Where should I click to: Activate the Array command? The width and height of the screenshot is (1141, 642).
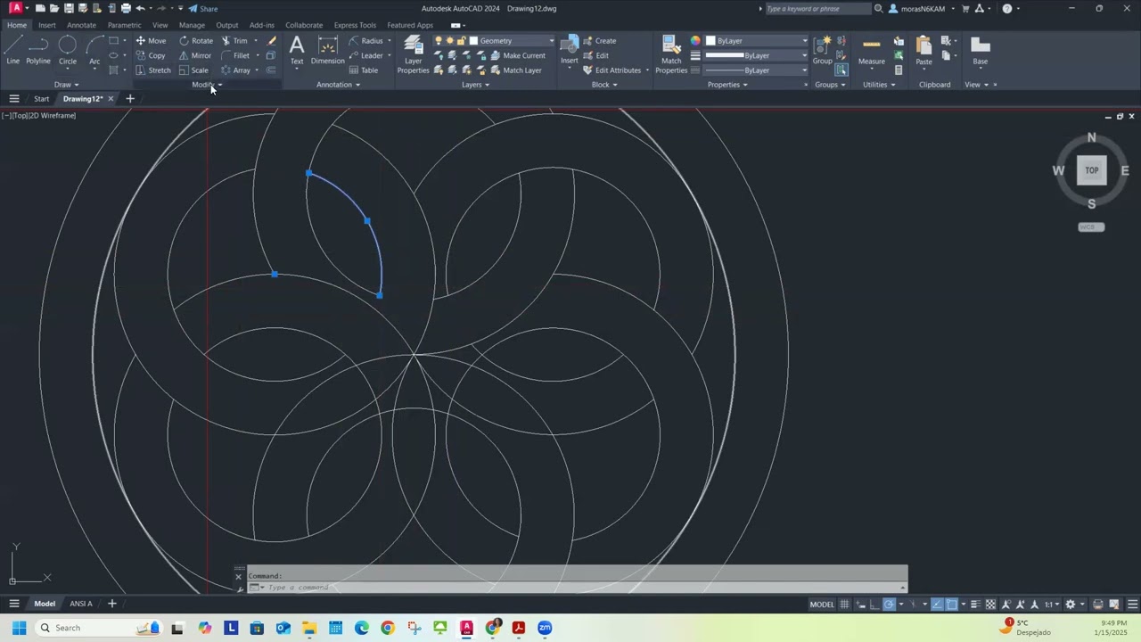click(235, 70)
